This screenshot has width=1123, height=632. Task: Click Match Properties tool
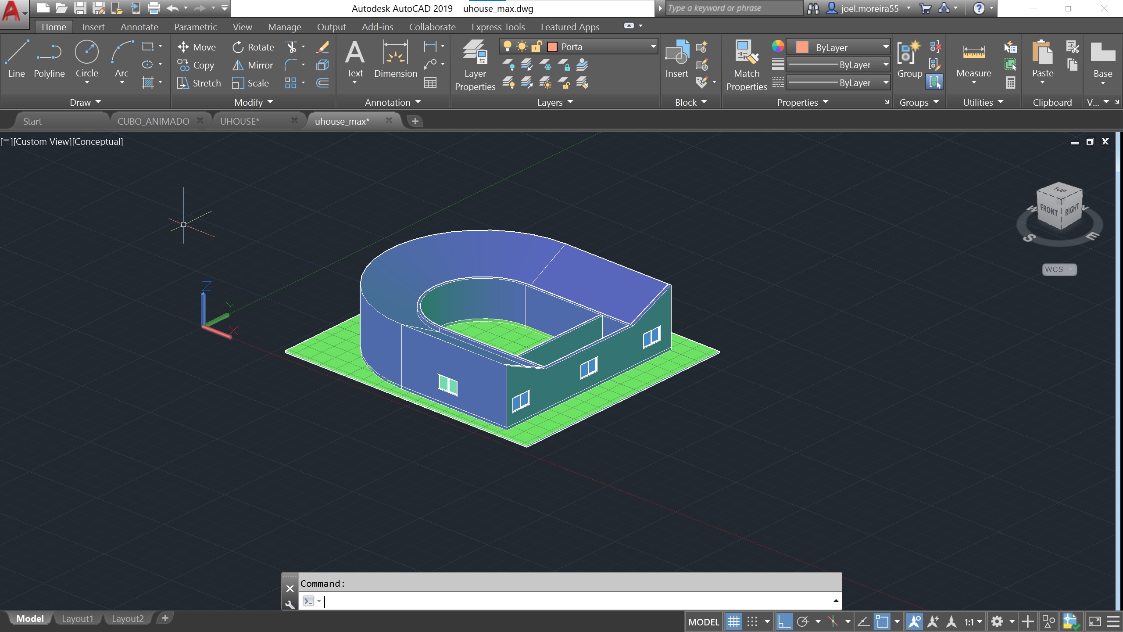coord(747,65)
